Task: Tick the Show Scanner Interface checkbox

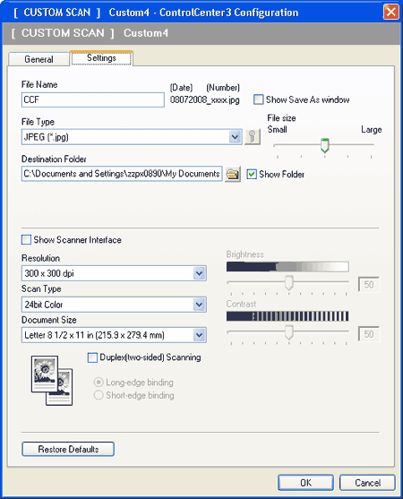Action: [x=26, y=239]
